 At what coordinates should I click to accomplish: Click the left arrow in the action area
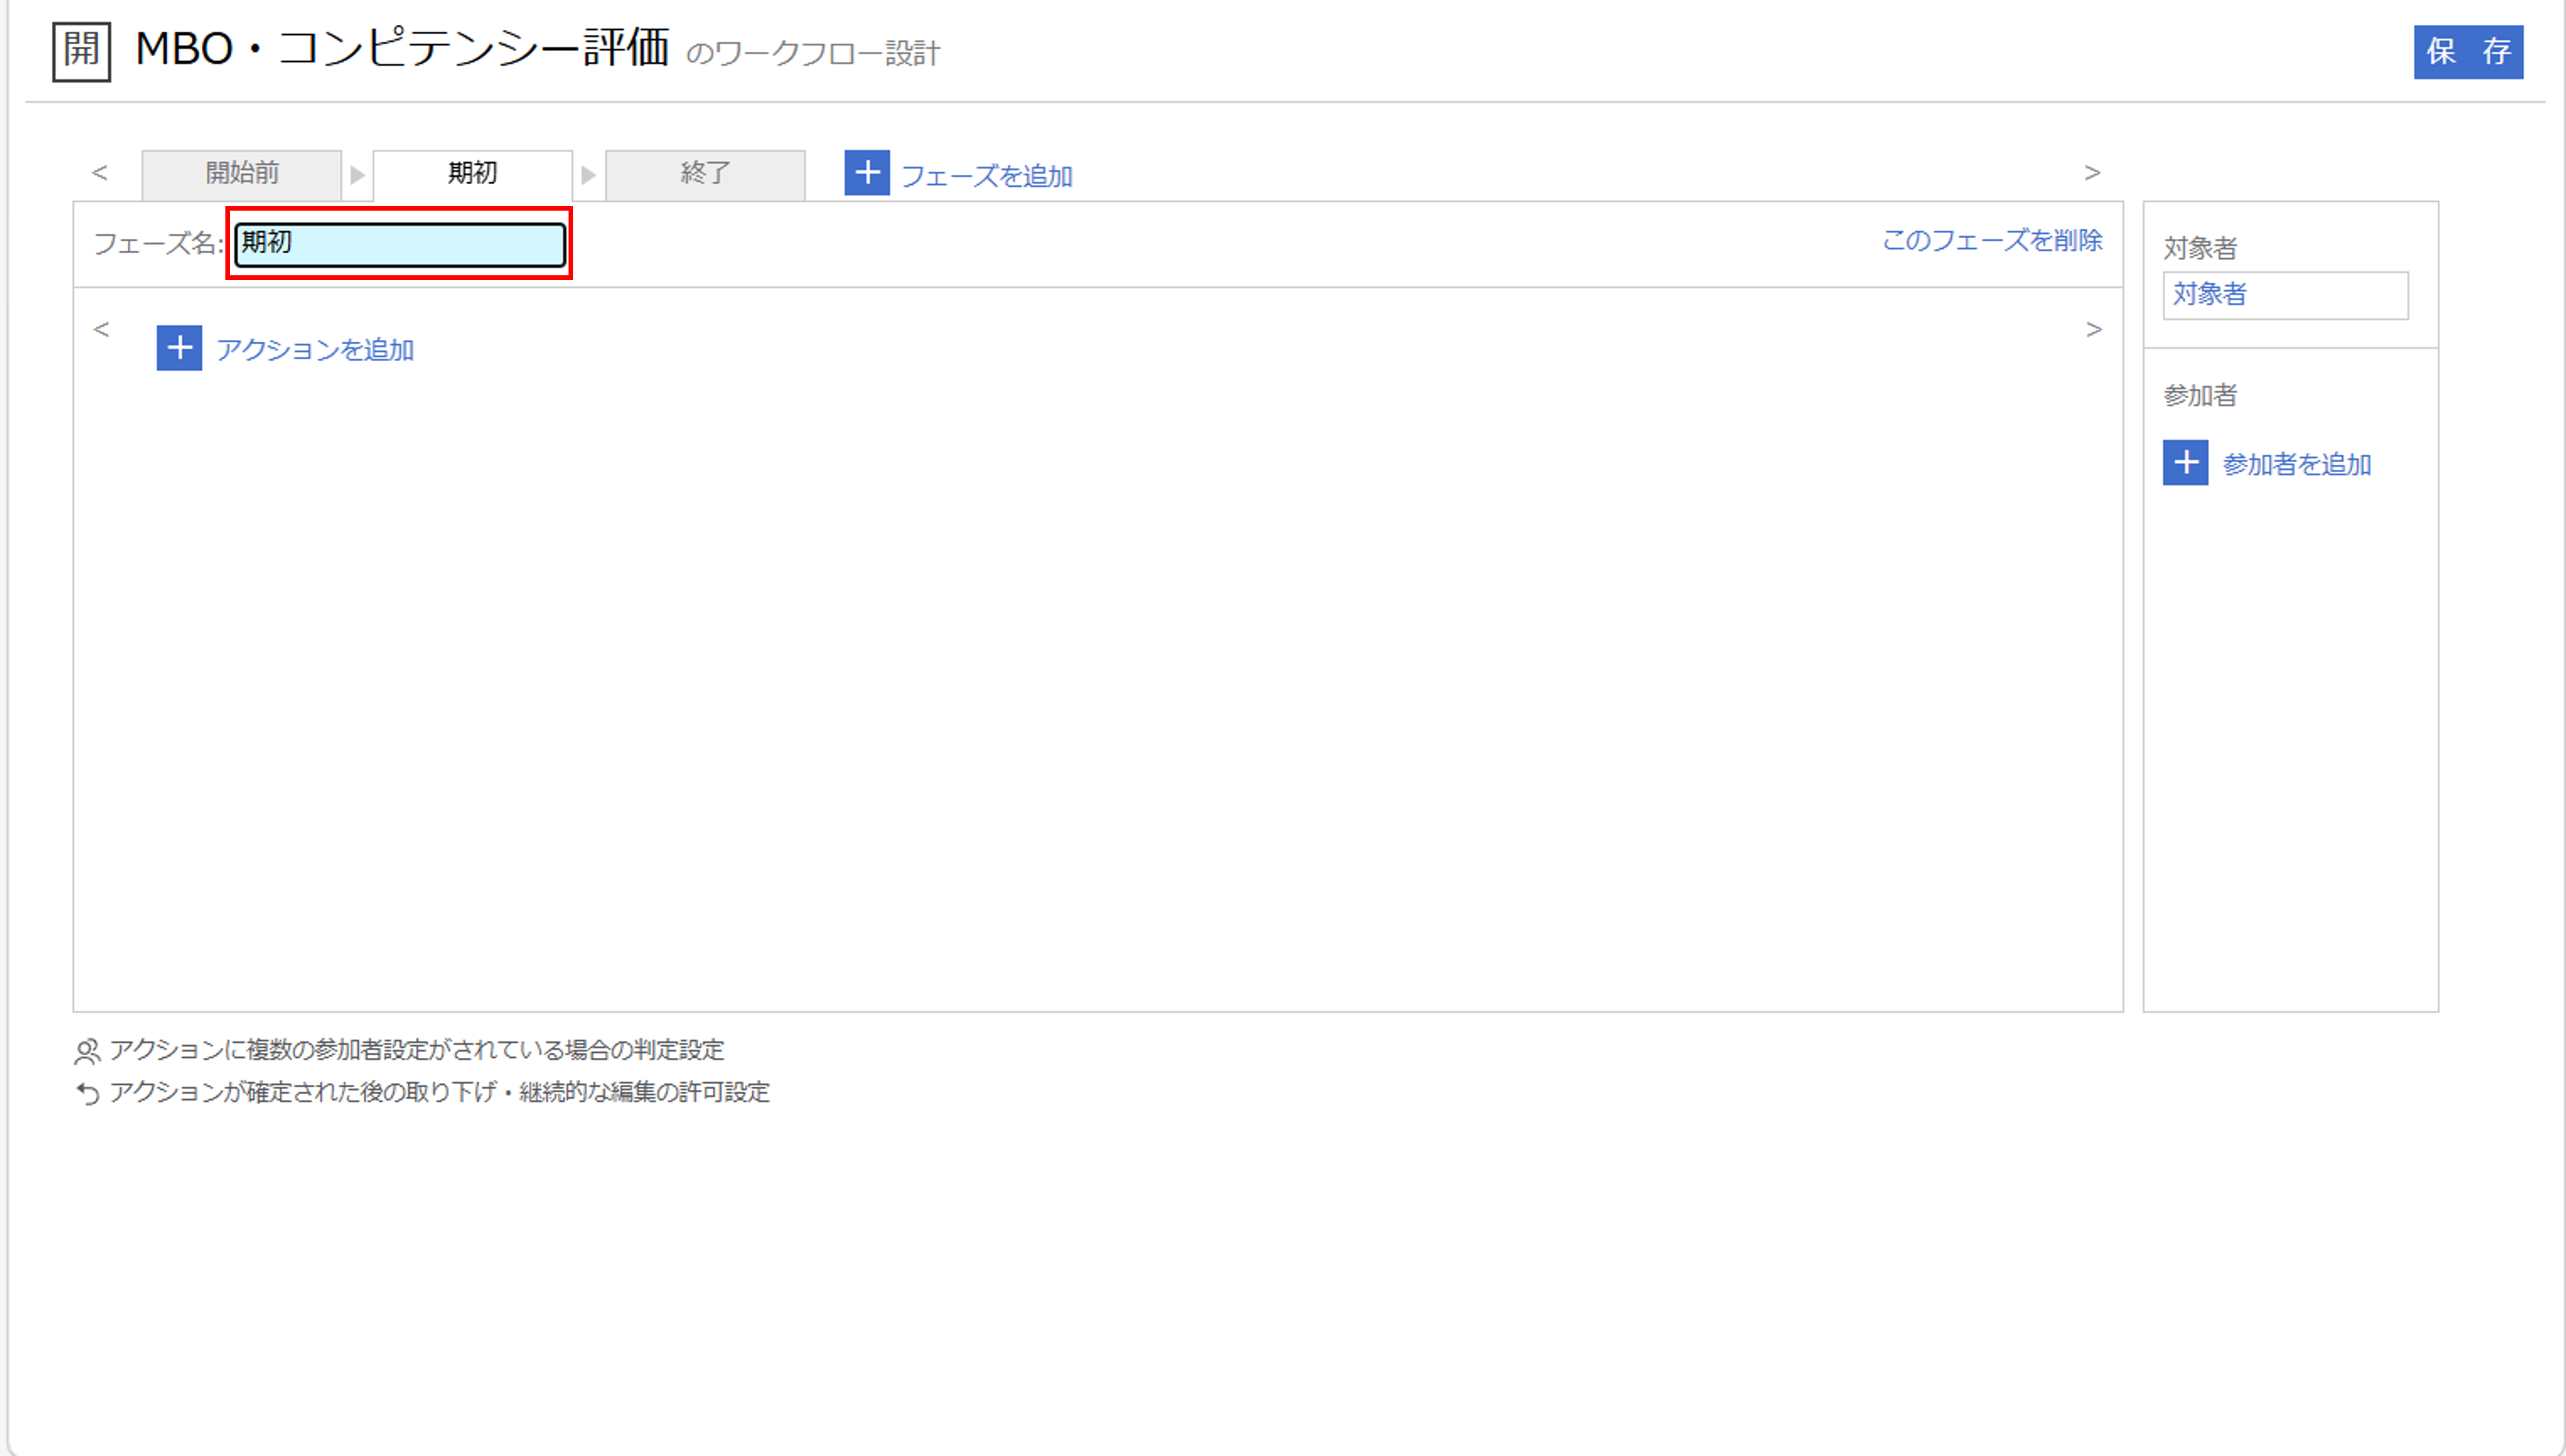(x=100, y=329)
